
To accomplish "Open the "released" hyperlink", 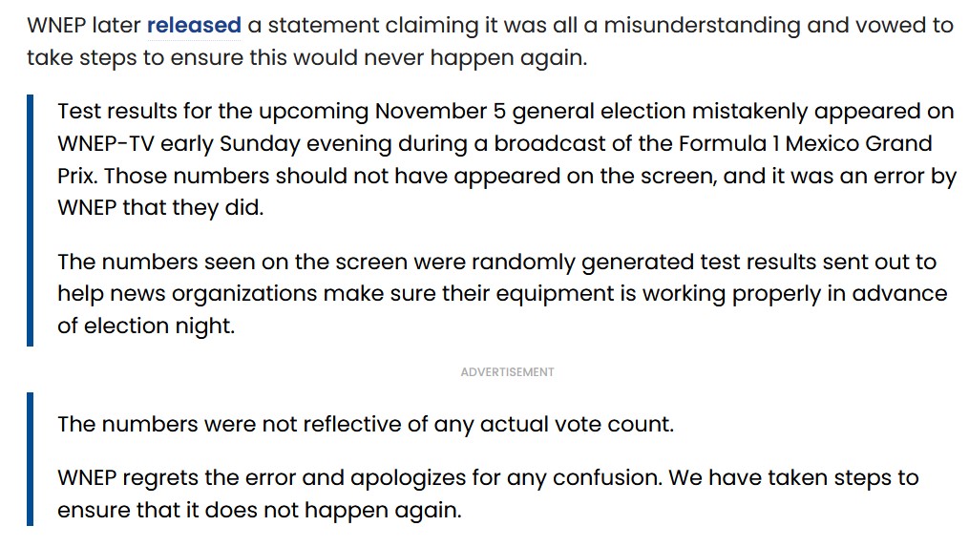I will [x=193, y=26].
